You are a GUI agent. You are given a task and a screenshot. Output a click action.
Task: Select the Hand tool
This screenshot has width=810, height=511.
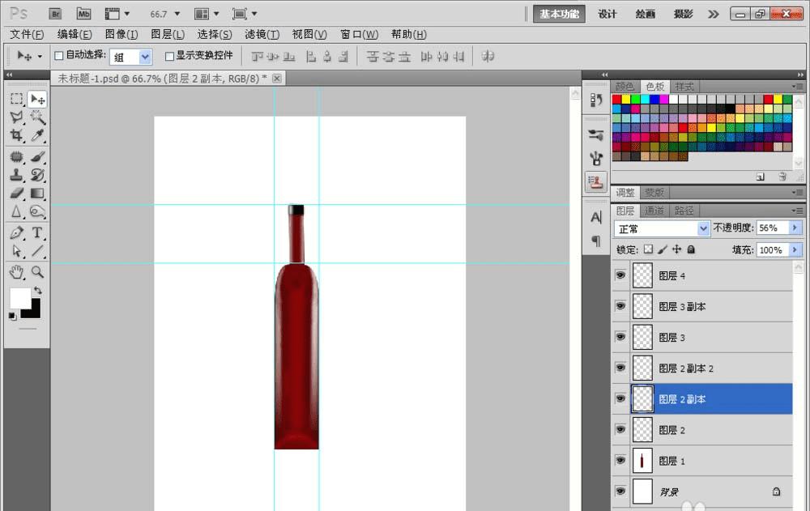click(x=16, y=271)
